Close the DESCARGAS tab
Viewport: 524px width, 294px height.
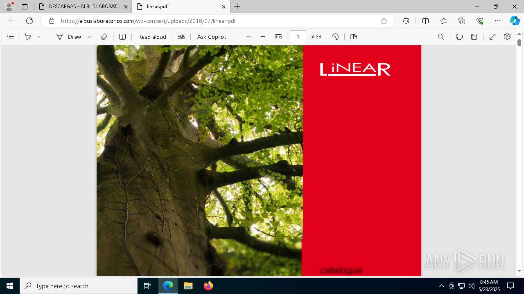(126, 7)
